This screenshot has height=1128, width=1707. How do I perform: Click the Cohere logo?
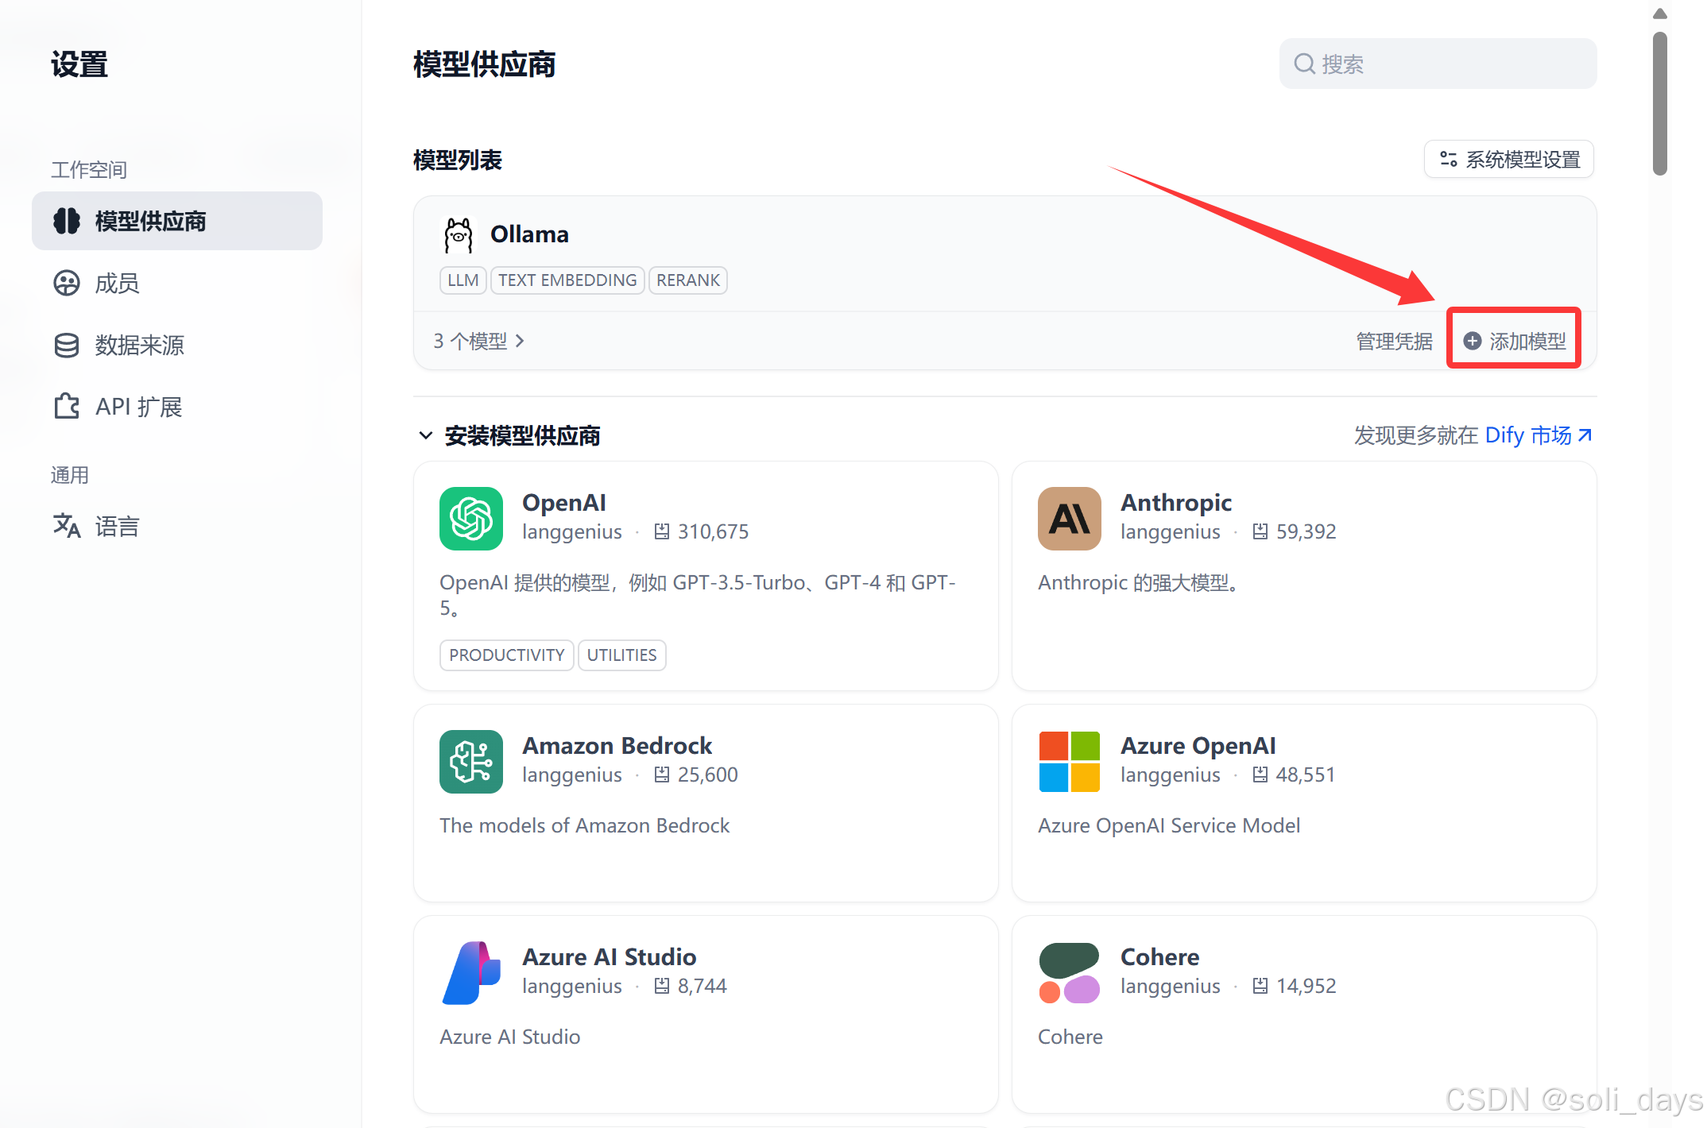(x=1070, y=973)
